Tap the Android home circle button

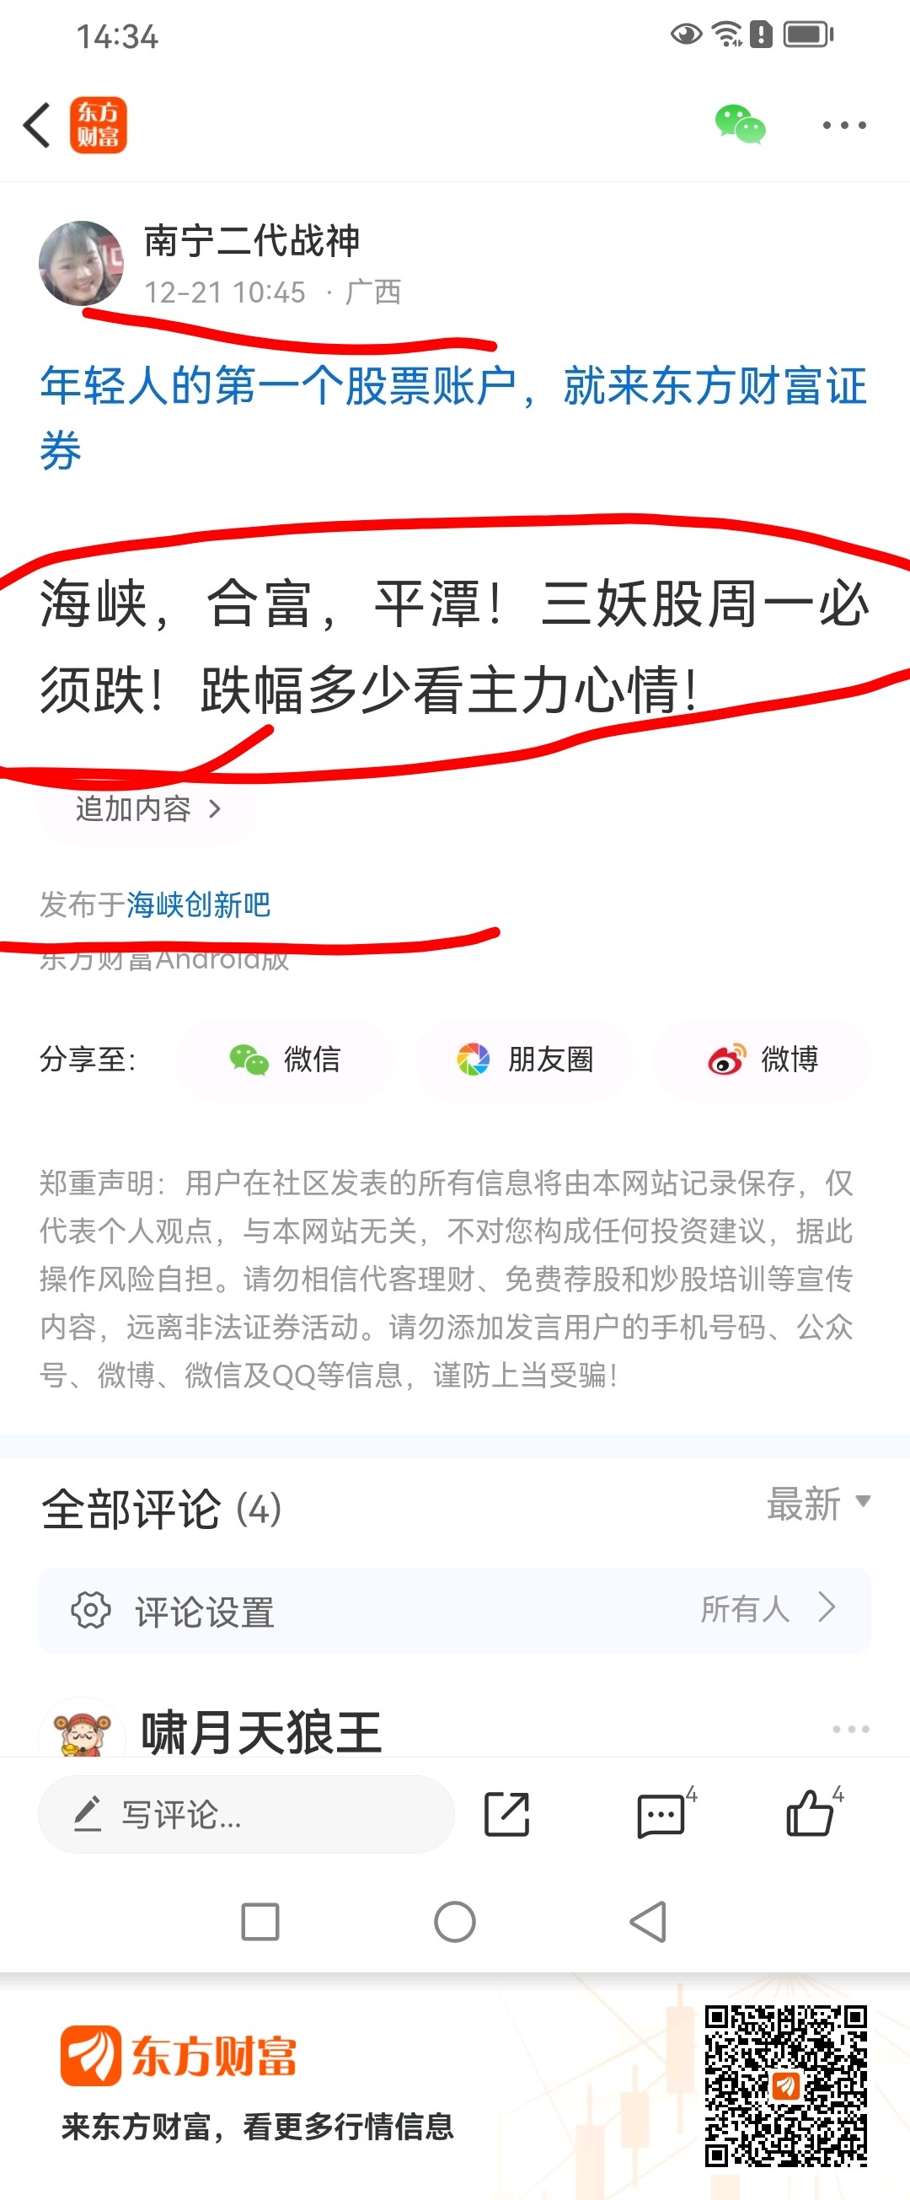coord(454,1923)
